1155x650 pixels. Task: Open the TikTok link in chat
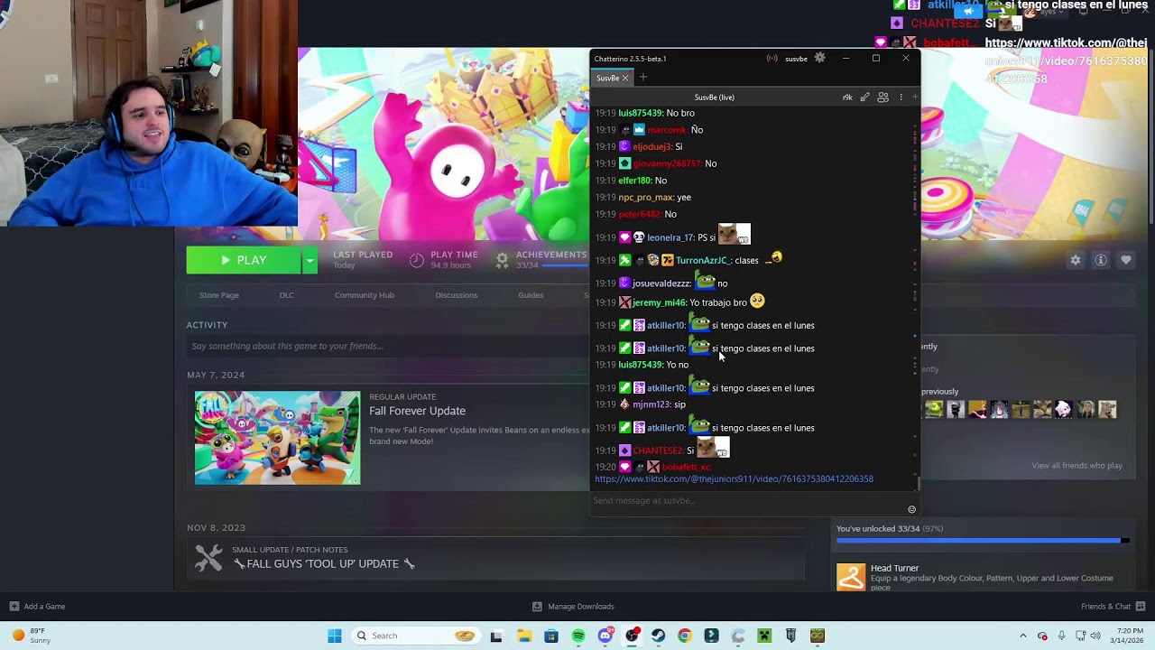[734, 479]
